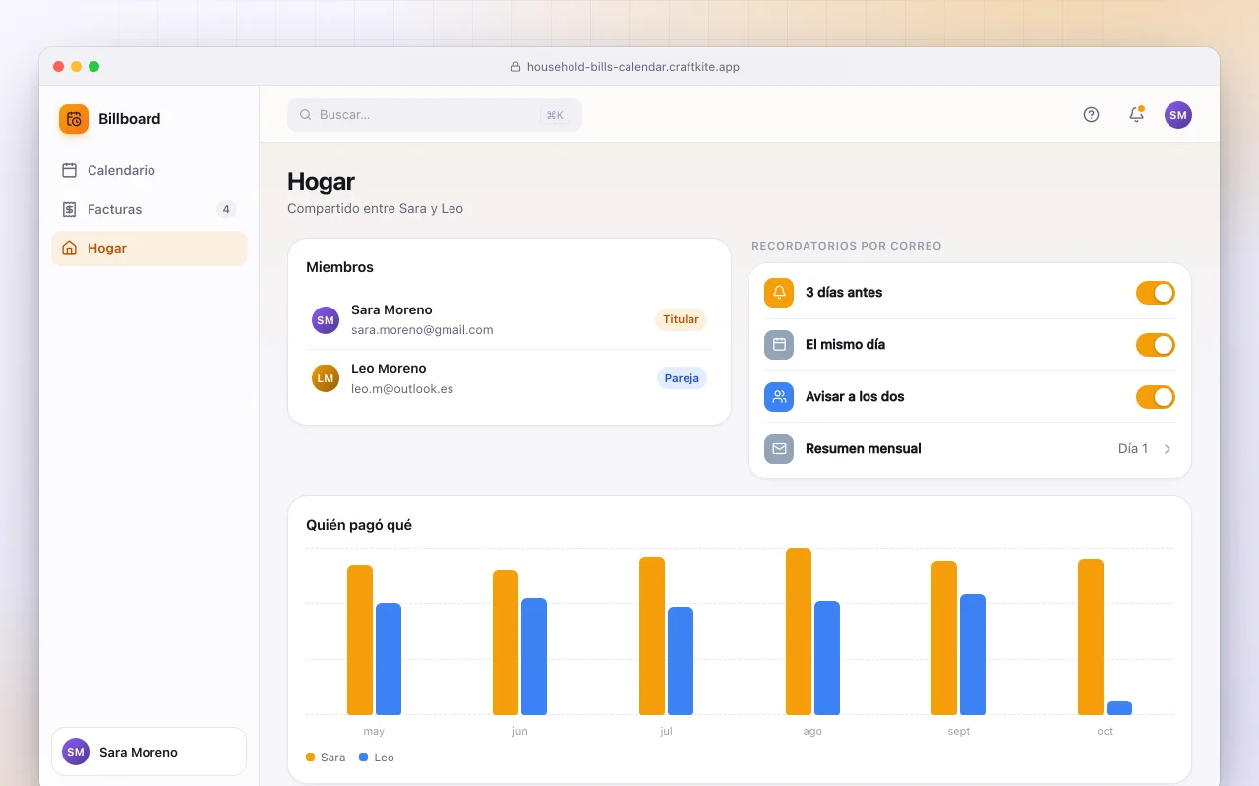
Task: Click the ⌘K shortcut hint
Action: pyautogui.click(x=555, y=115)
